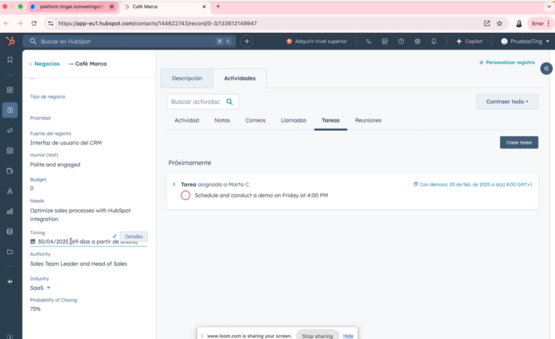This screenshot has height=339, width=555.
Task: Click Personalizar registro link
Action: (507, 62)
